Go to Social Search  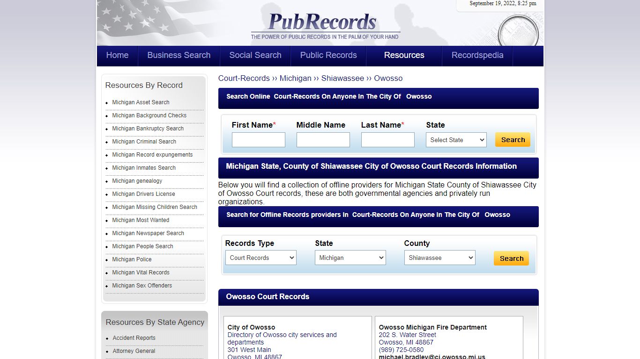coord(255,55)
